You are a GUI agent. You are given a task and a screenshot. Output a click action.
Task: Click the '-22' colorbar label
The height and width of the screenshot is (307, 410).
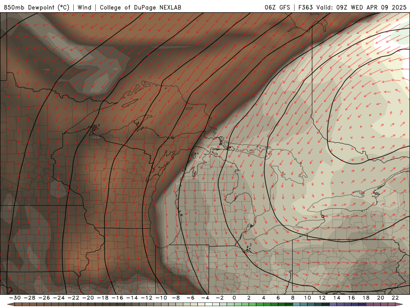tap(73, 298)
